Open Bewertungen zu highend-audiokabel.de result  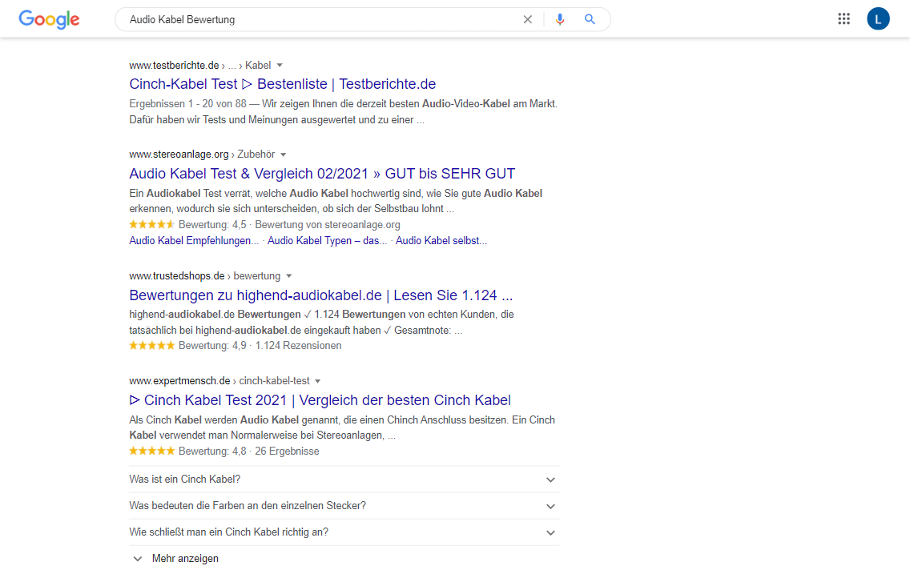click(x=320, y=295)
